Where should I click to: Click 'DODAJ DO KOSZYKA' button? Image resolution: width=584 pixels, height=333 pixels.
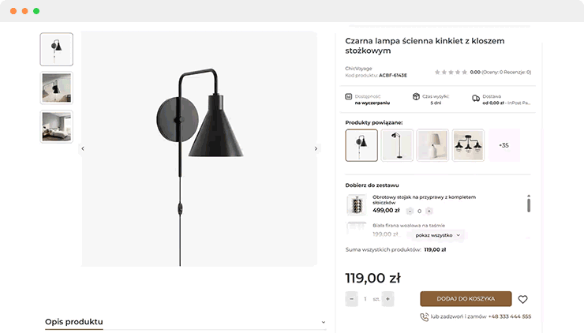[x=466, y=299]
